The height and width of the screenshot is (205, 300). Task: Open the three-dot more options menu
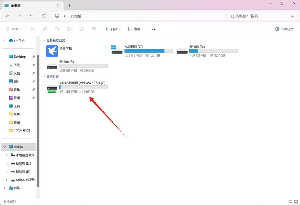pyautogui.click(x=154, y=29)
